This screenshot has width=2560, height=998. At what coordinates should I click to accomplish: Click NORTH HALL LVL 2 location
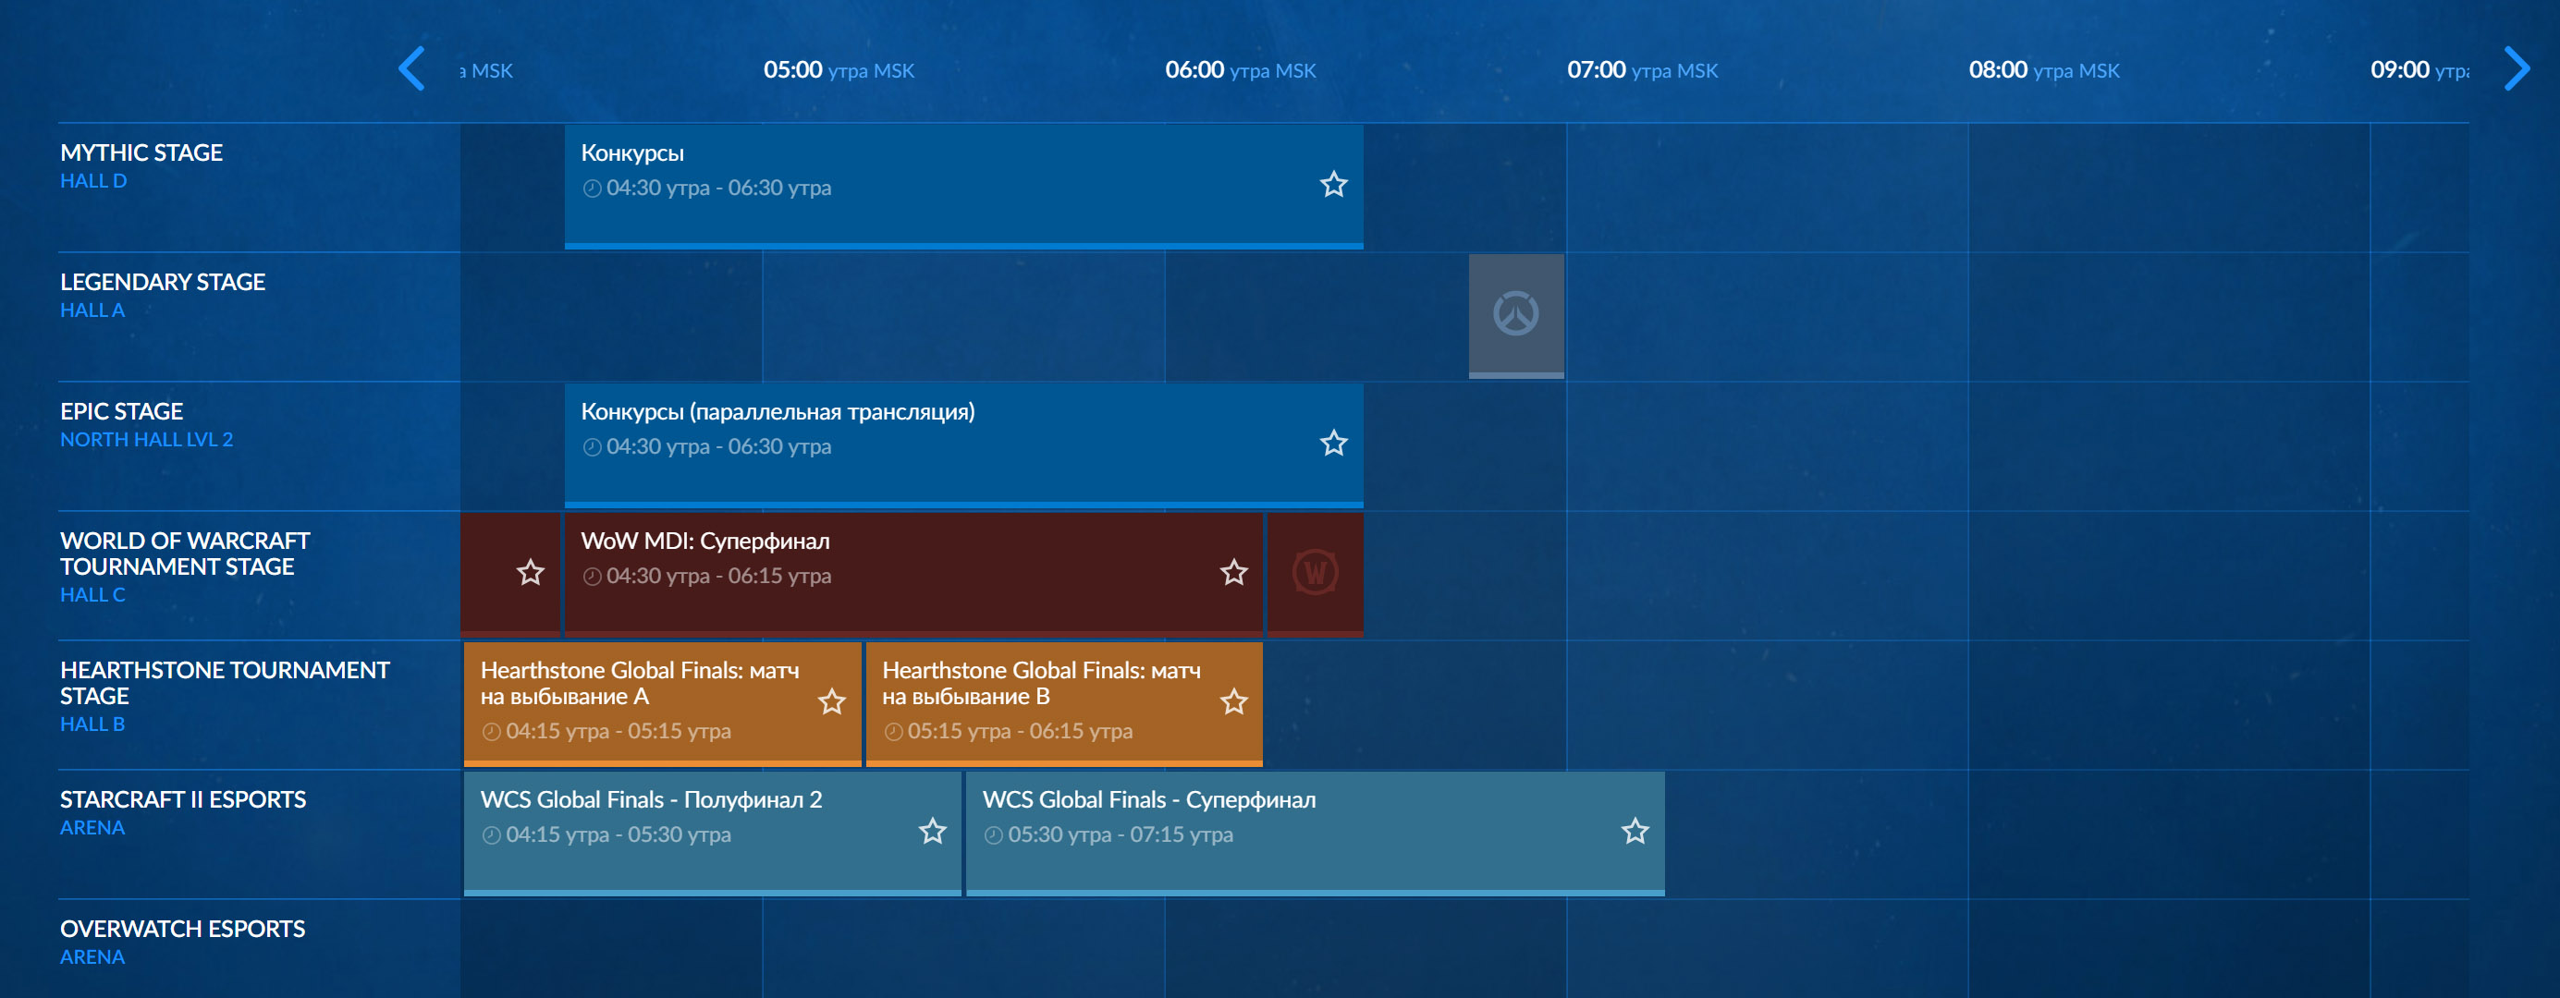click(x=146, y=439)
